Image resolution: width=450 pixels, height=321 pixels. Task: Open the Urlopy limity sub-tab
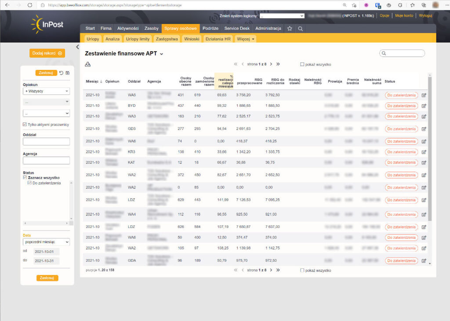click(x=138, y=39)
